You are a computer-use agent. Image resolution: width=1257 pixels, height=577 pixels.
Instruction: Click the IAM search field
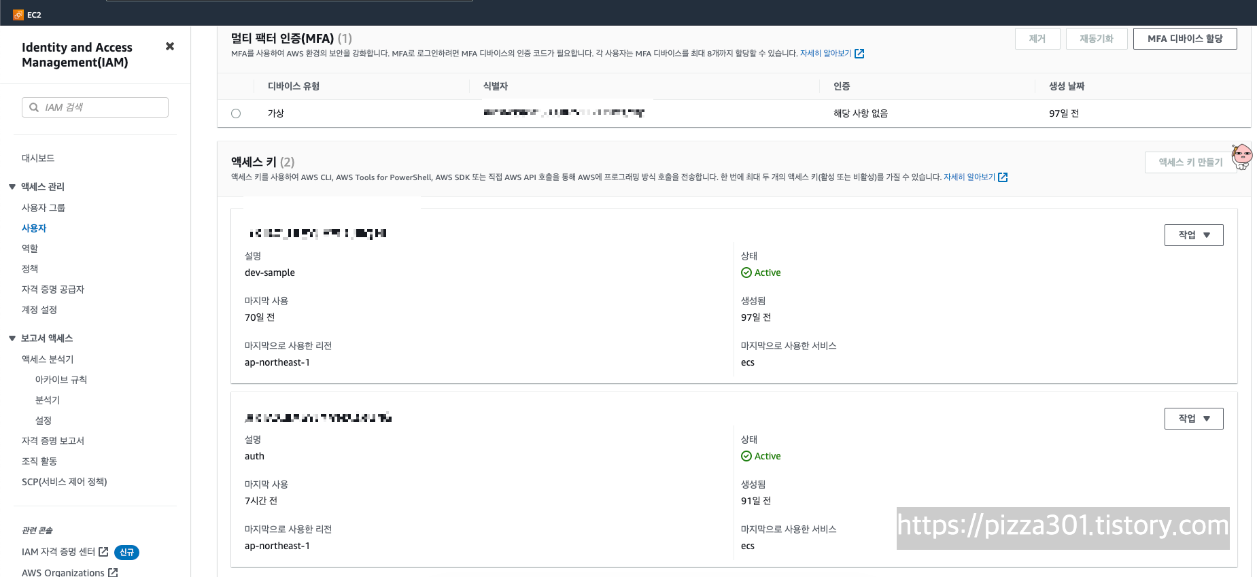pyautogui.click(x=95, y=107)
